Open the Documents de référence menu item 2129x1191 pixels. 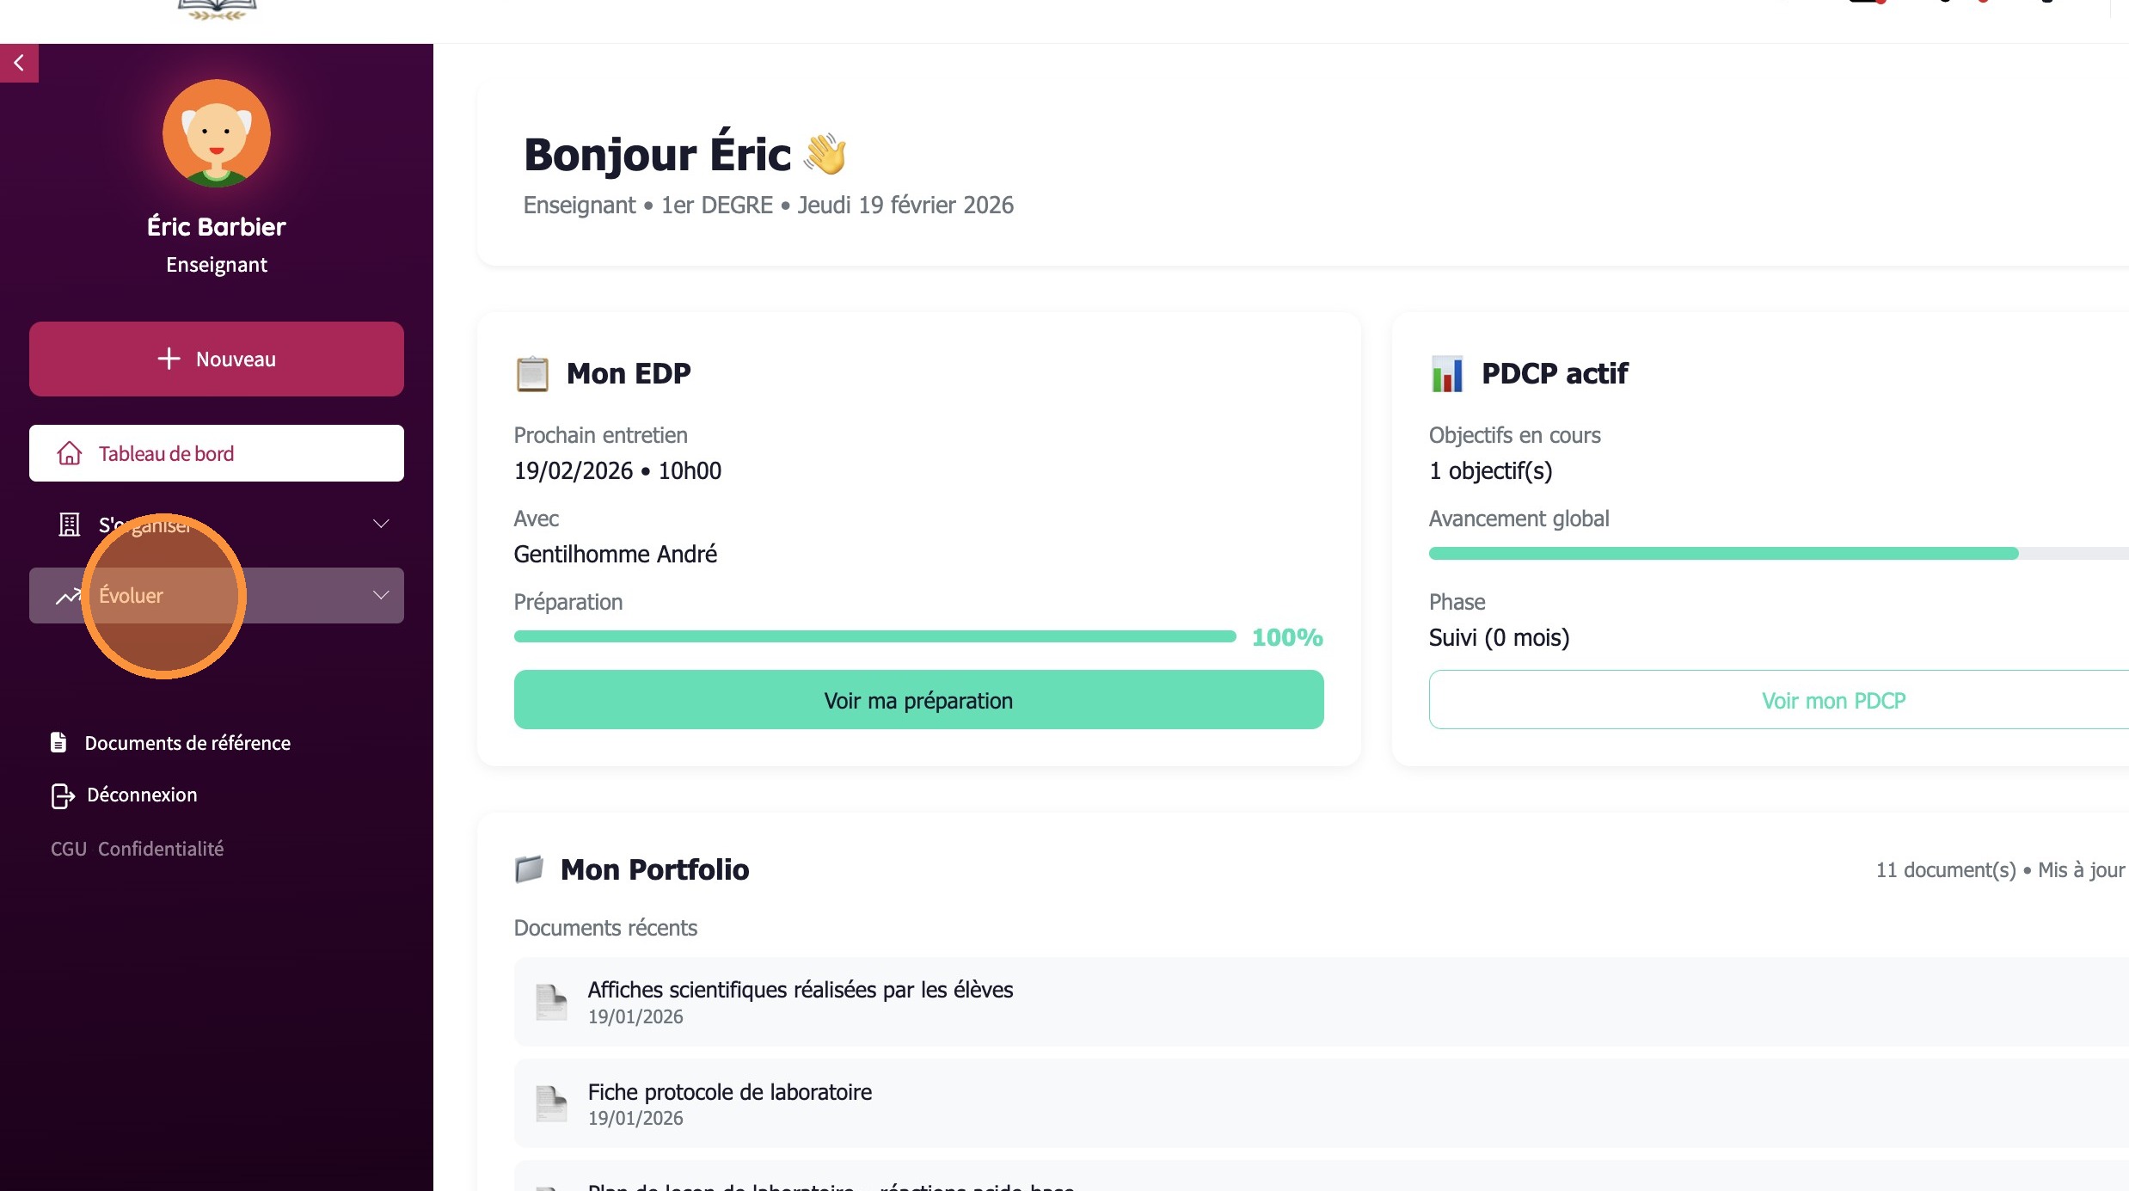[x=187, y=743]
